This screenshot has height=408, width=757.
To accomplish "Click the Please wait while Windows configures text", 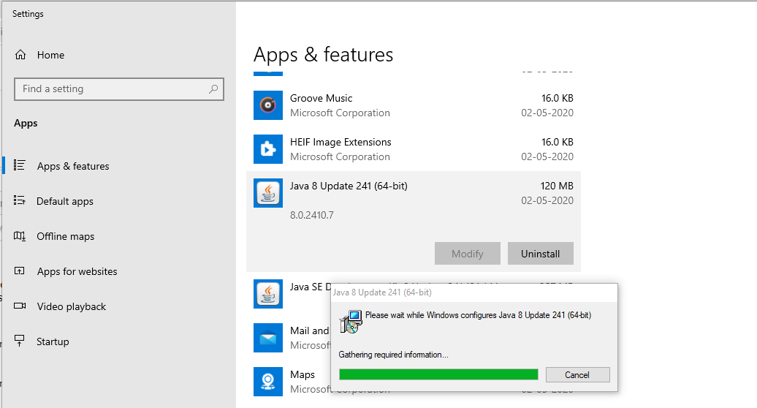I will [x=478, y=315].
